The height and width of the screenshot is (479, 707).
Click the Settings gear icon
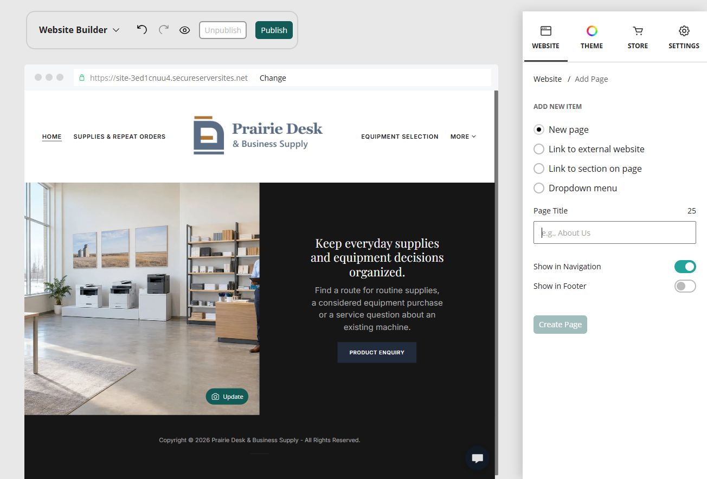coord(684,31)
